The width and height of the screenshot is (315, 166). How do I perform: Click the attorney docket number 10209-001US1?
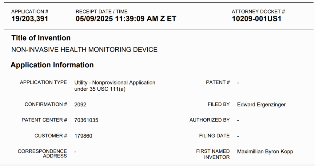coord(257,19)
